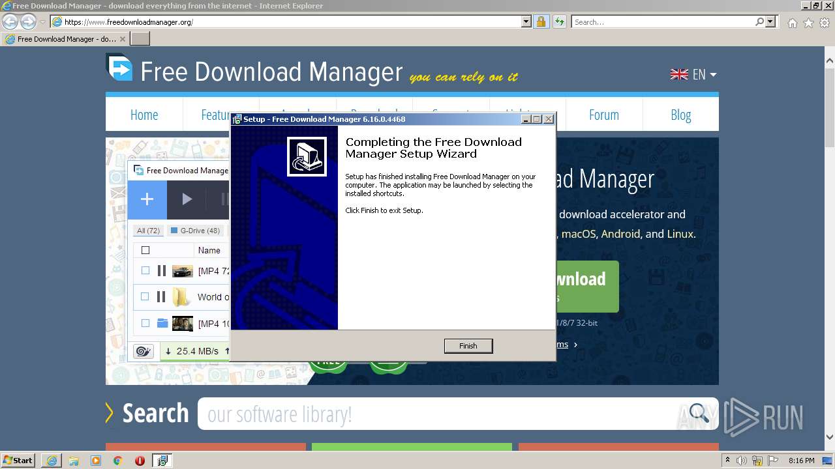The height and width of the screenshot is (469, 835).
Task: Click the pause icon on MP4 72 row
Action: coord(161,270)
